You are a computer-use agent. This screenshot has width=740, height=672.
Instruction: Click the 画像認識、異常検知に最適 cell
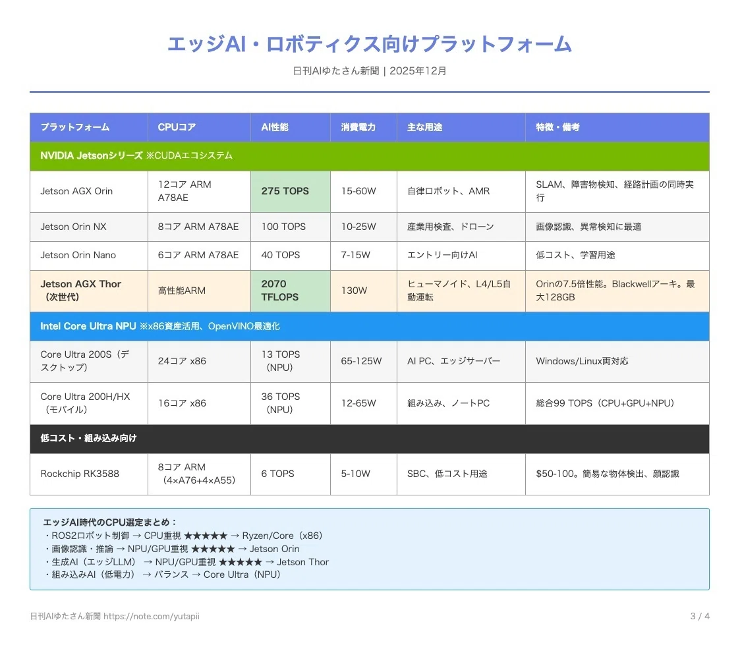click(x=617, y=227)
